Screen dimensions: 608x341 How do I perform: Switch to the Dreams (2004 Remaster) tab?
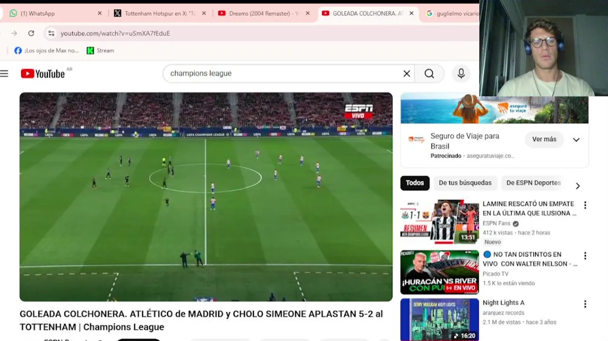click(x=263, y=13)
